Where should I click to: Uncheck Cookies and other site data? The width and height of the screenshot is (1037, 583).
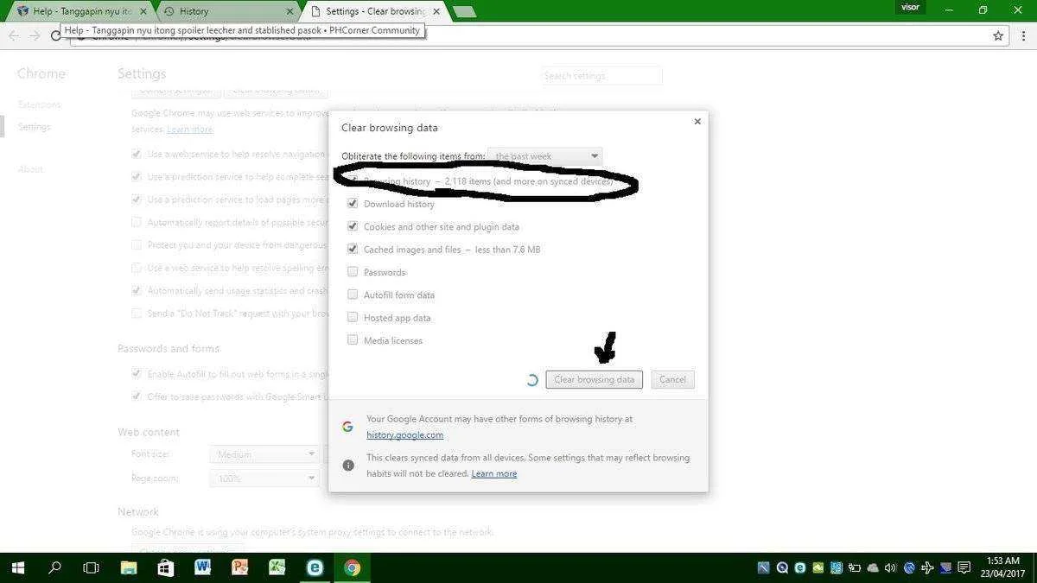(x=353, y=226)
